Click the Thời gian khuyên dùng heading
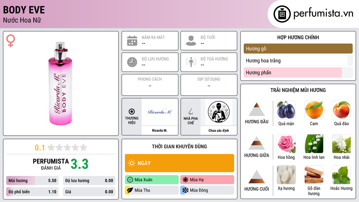This screenshot has width=359, height=202. [x=179, y=147]
